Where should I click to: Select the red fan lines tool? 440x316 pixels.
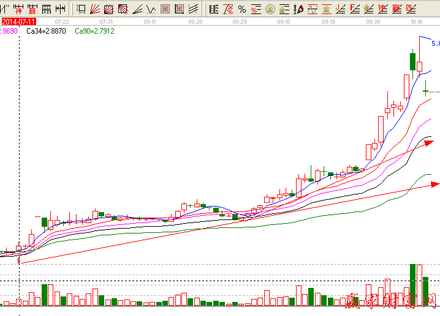(x=96, y=9)
